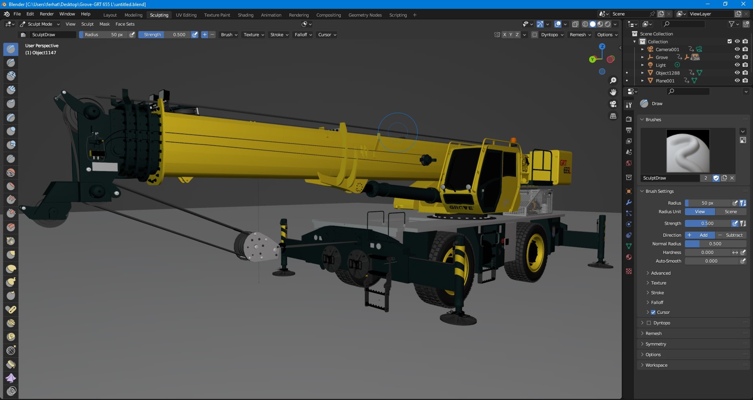Open the Texture dropdown in header

253,35
